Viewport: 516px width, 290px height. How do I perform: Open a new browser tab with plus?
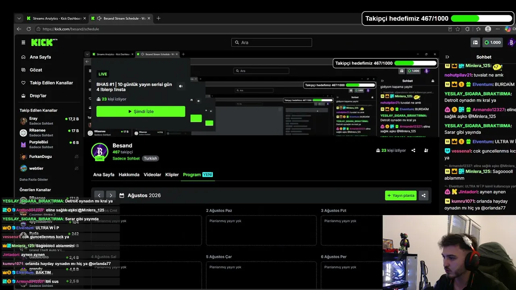pyautogui.click(x=158, y=18)
